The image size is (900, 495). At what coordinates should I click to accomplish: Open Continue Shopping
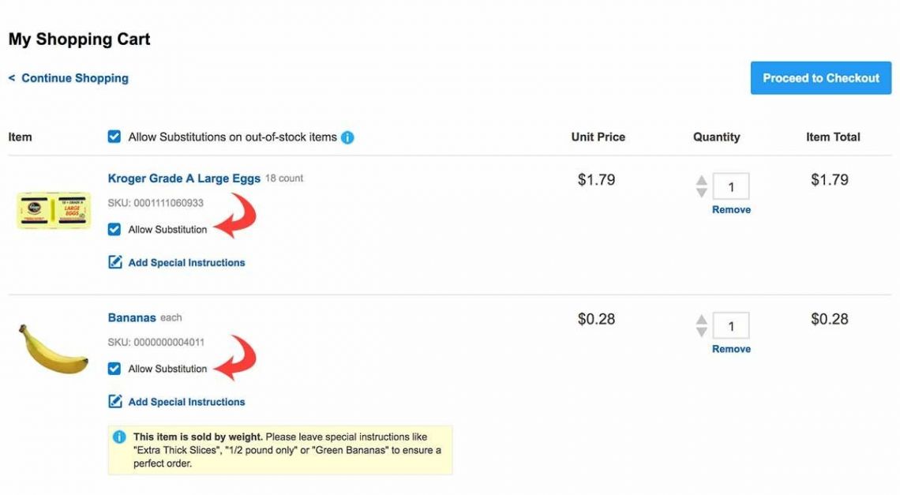(69, 77)
